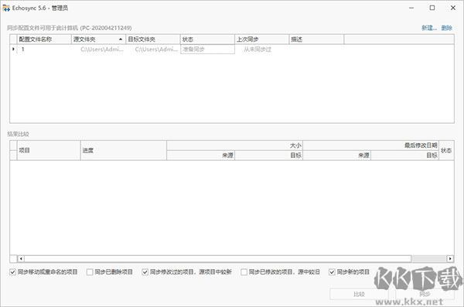Click the 同步 button at bottom right

pos(425,294)
